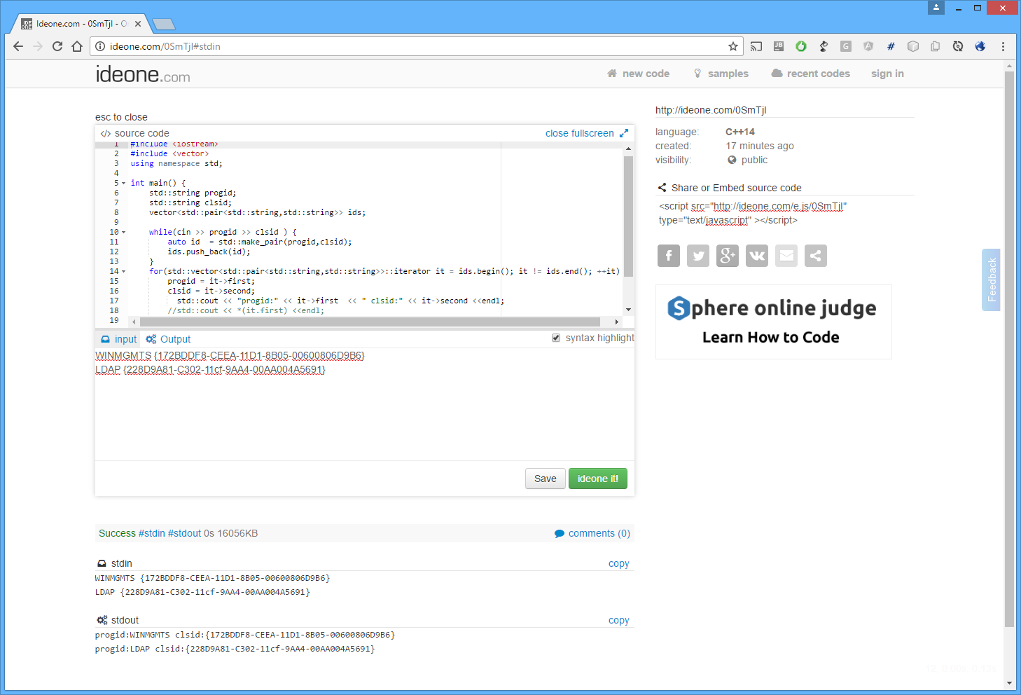Image resolution: width=1021 pixels, height=695 pixels.
Task: Toggle the syntax highlight checkbox
Action: 556,337
